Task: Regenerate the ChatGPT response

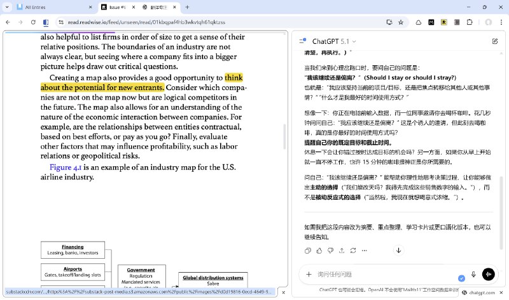Action: point(353,251)
